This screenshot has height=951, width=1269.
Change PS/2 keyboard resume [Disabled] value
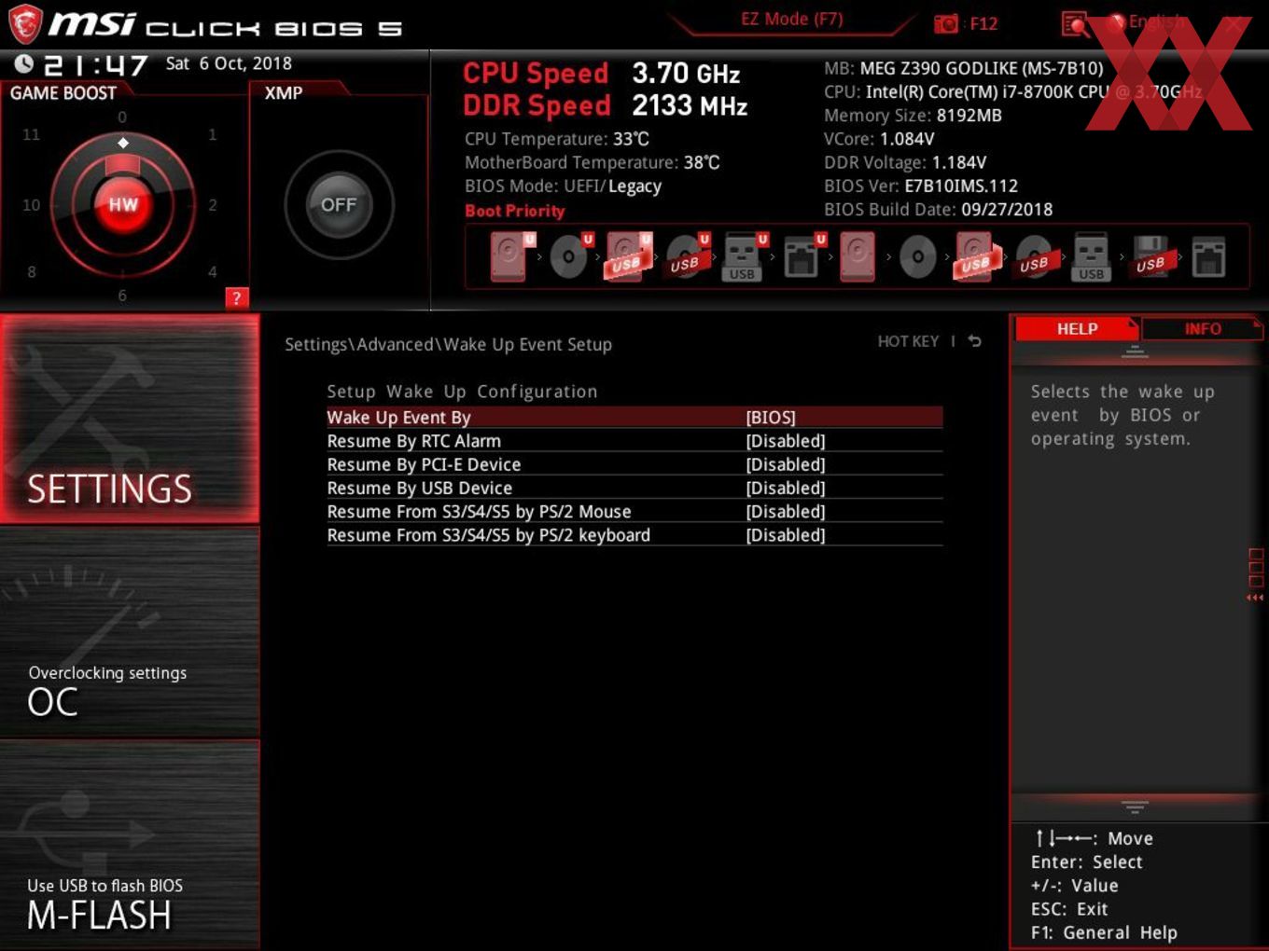[786, 534]
